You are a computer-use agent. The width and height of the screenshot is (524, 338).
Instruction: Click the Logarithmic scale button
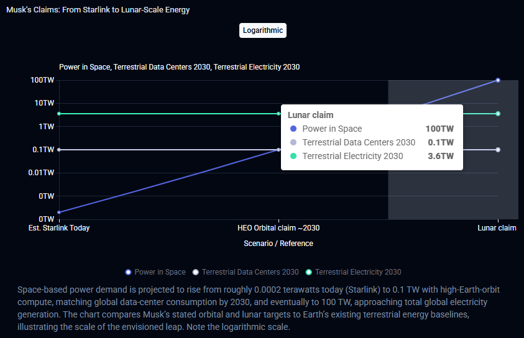pyautogui.click(x=262, y=30)
